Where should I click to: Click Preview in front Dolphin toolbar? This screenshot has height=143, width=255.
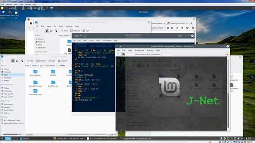point(41,61)
